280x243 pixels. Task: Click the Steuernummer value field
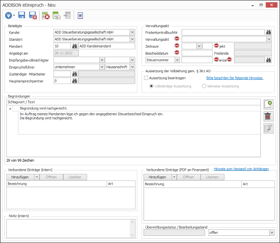tap(197, 60)
